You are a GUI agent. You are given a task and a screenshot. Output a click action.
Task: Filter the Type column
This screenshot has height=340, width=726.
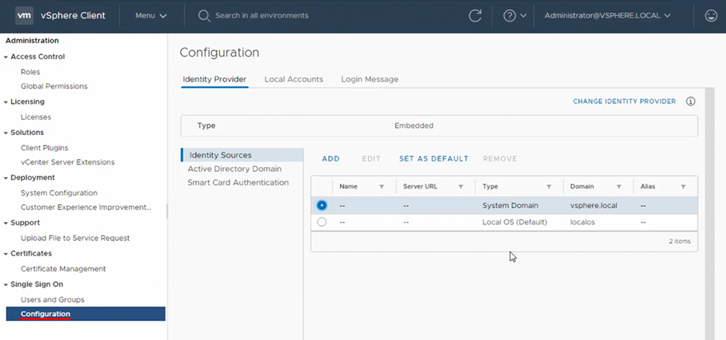point(549,187)
